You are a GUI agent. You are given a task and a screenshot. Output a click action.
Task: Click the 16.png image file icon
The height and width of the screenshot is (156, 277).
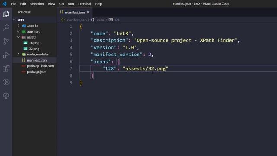point(26,43)
